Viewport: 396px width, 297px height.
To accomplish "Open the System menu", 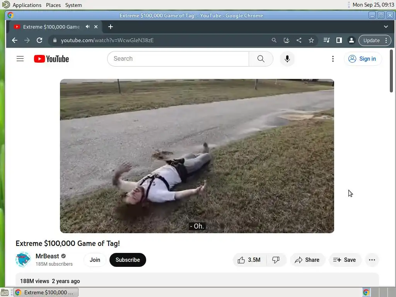I will (x=73, y=5).
